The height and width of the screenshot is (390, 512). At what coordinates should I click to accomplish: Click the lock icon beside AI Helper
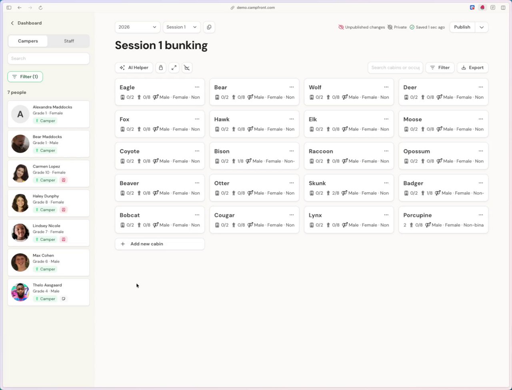[161, 68]
